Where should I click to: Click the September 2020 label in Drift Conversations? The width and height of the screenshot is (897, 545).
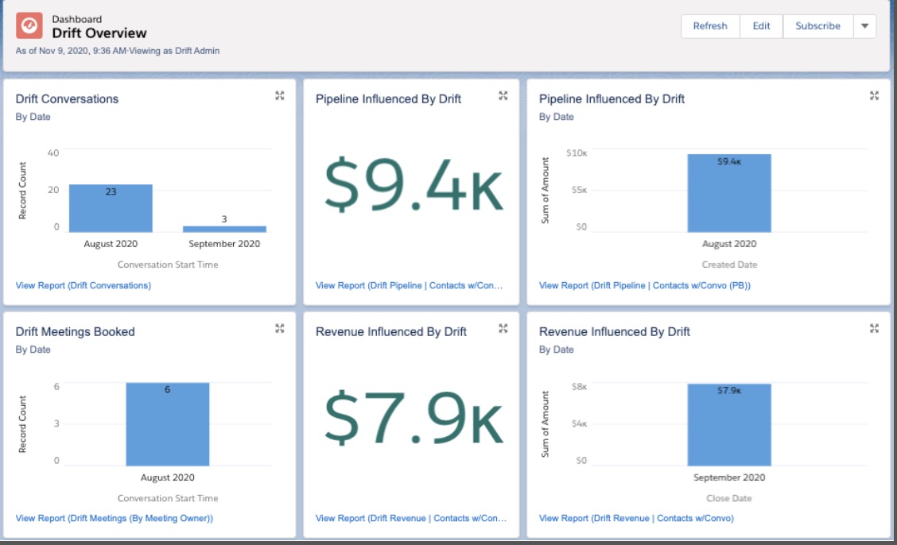pos(224,244)
